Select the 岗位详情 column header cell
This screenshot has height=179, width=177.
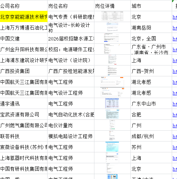(112, 6)
